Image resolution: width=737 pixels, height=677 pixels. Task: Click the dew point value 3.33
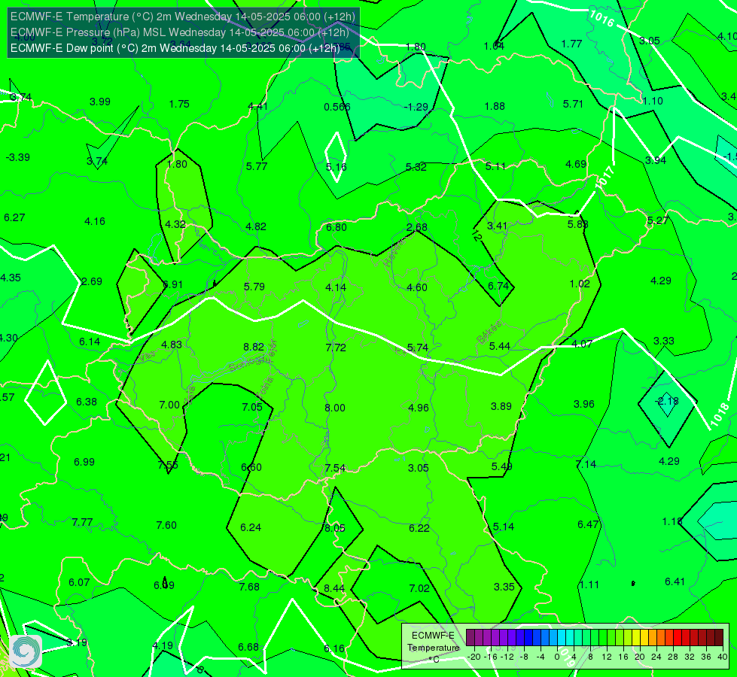[x=664, y=341]
